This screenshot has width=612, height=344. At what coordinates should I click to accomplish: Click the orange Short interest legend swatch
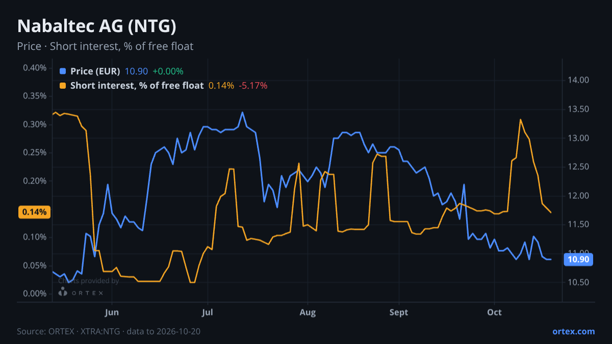tap(63, 86)
